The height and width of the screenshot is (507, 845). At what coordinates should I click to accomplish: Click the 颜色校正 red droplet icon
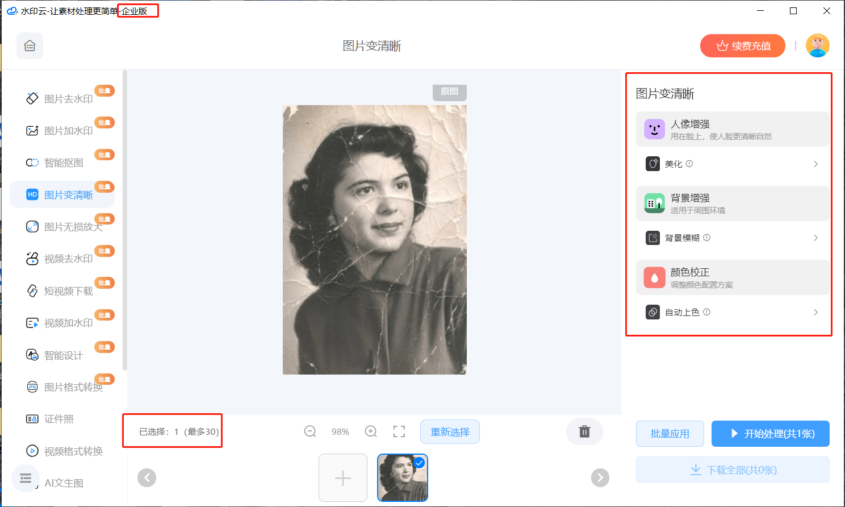pos(654,277)
